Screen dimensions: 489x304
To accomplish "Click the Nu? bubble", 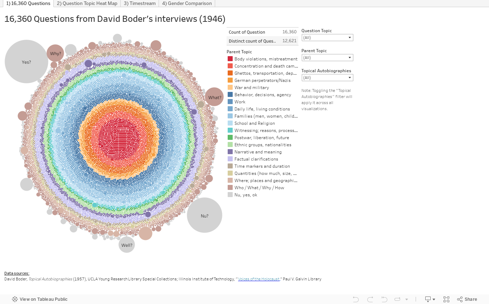I will 204,215.
